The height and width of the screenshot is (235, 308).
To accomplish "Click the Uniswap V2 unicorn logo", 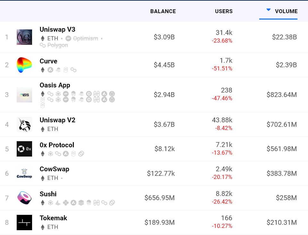I will click(x=24, y=125).
